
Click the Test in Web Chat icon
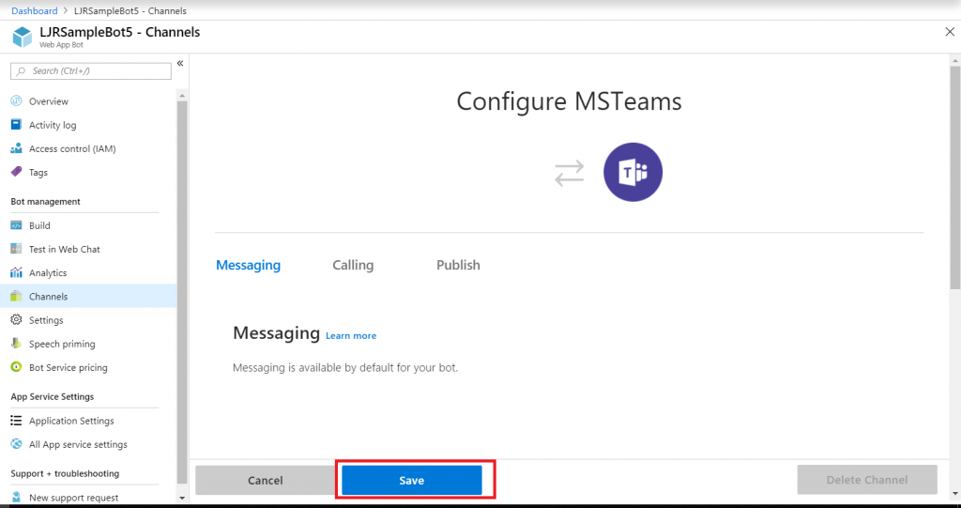click(x=17, y=249)
